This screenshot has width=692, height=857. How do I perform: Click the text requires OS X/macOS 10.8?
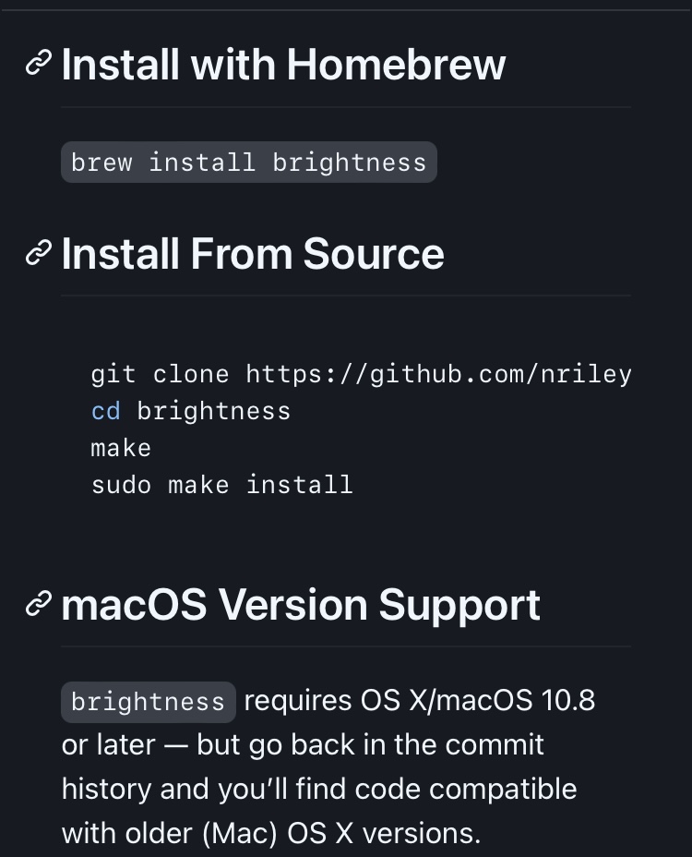pyautogui.click(x=420, y=701)
